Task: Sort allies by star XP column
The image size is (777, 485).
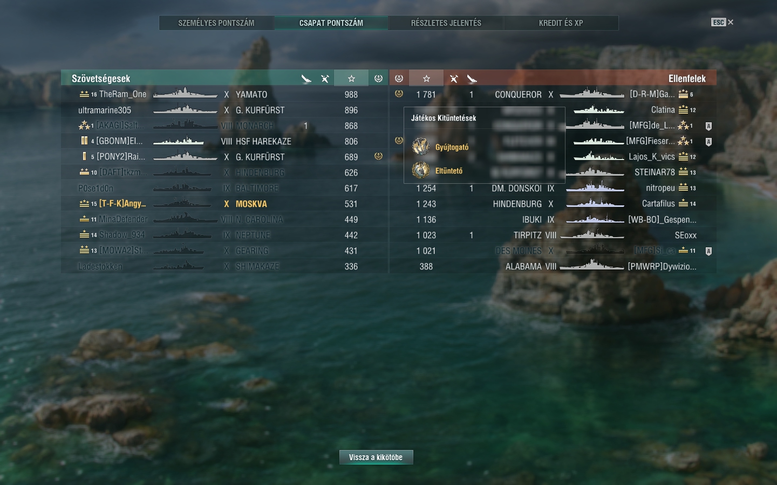Action: 351,79
